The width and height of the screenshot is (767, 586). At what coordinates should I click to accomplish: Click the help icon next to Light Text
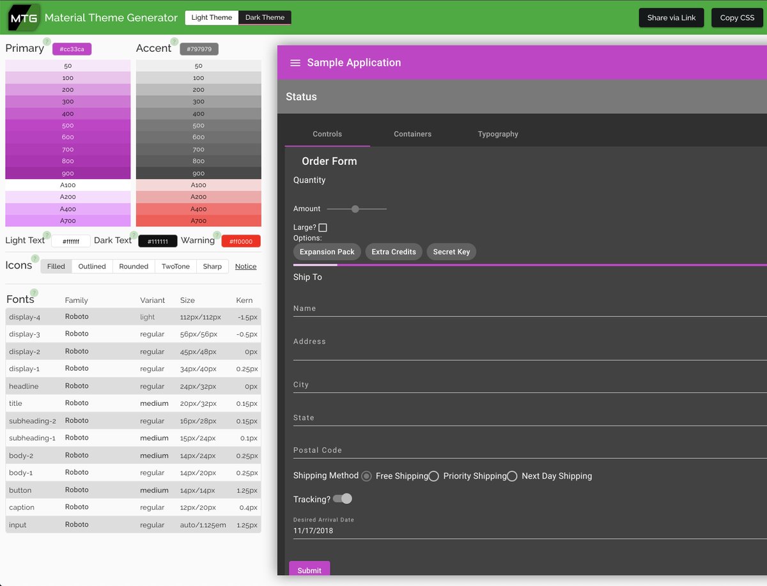(x=47, y=235)
